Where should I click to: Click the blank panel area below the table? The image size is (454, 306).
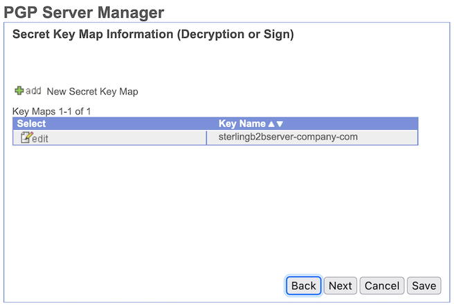tap(208, 207)
